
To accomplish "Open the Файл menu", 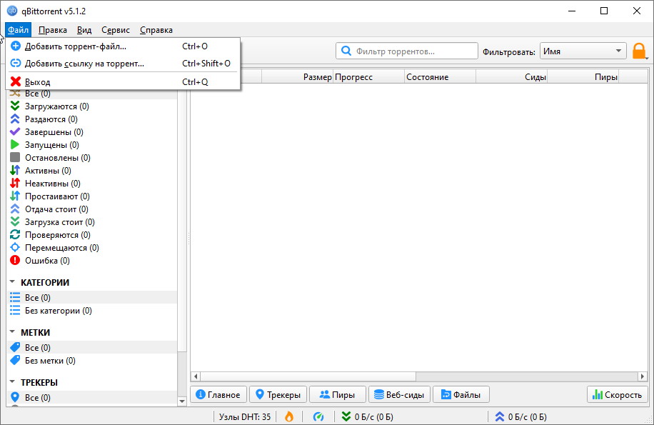I will tap(18, 30).
